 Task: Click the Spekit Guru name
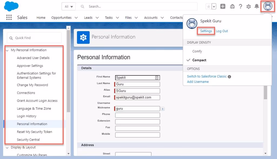click(x=210, y=21)
